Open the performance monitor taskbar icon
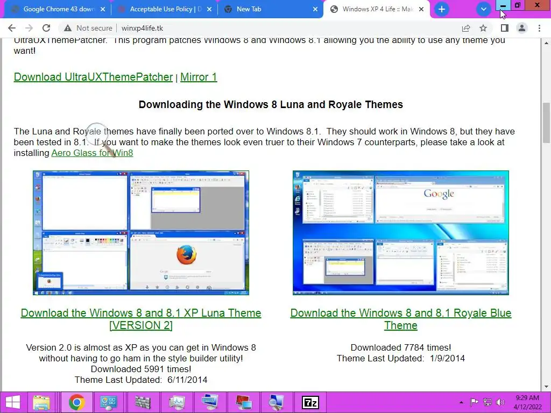551x413 pixels. (x=176, y=402)
